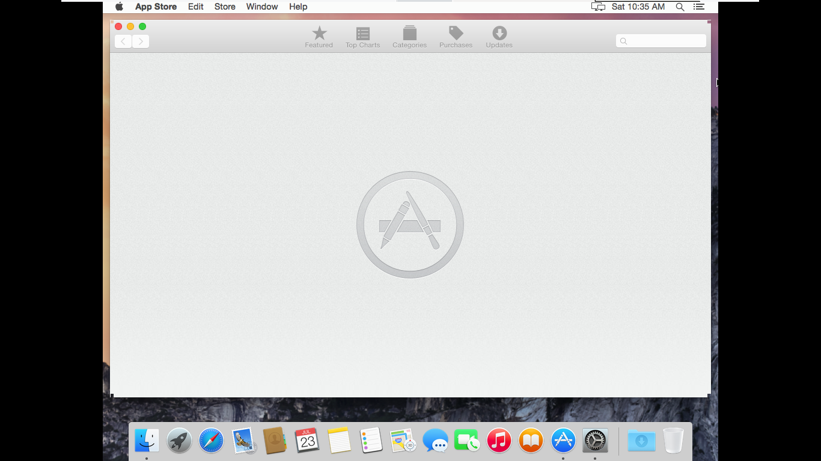Open Reminders from the Dock
Image resolution: width=821 pixels, height=461 pixels.
coord(371,441)
